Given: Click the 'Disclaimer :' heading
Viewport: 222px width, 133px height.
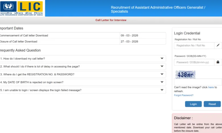Looking at the screenshot, I should (183, 118).
